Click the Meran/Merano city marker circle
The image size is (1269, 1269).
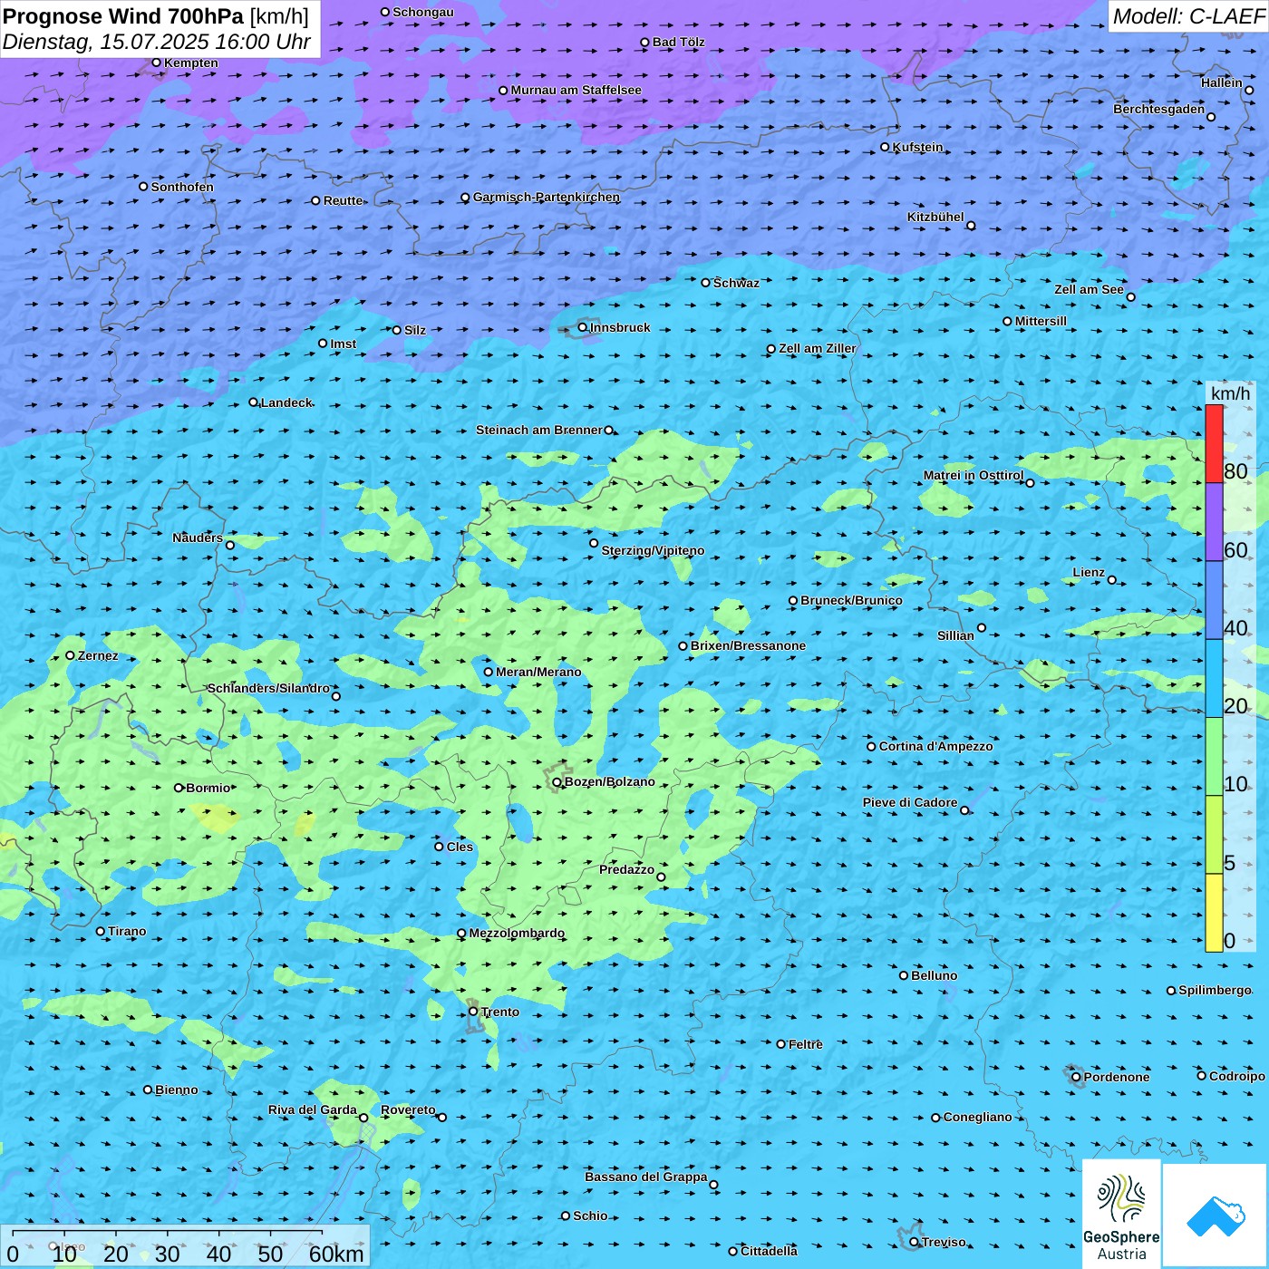489,672
